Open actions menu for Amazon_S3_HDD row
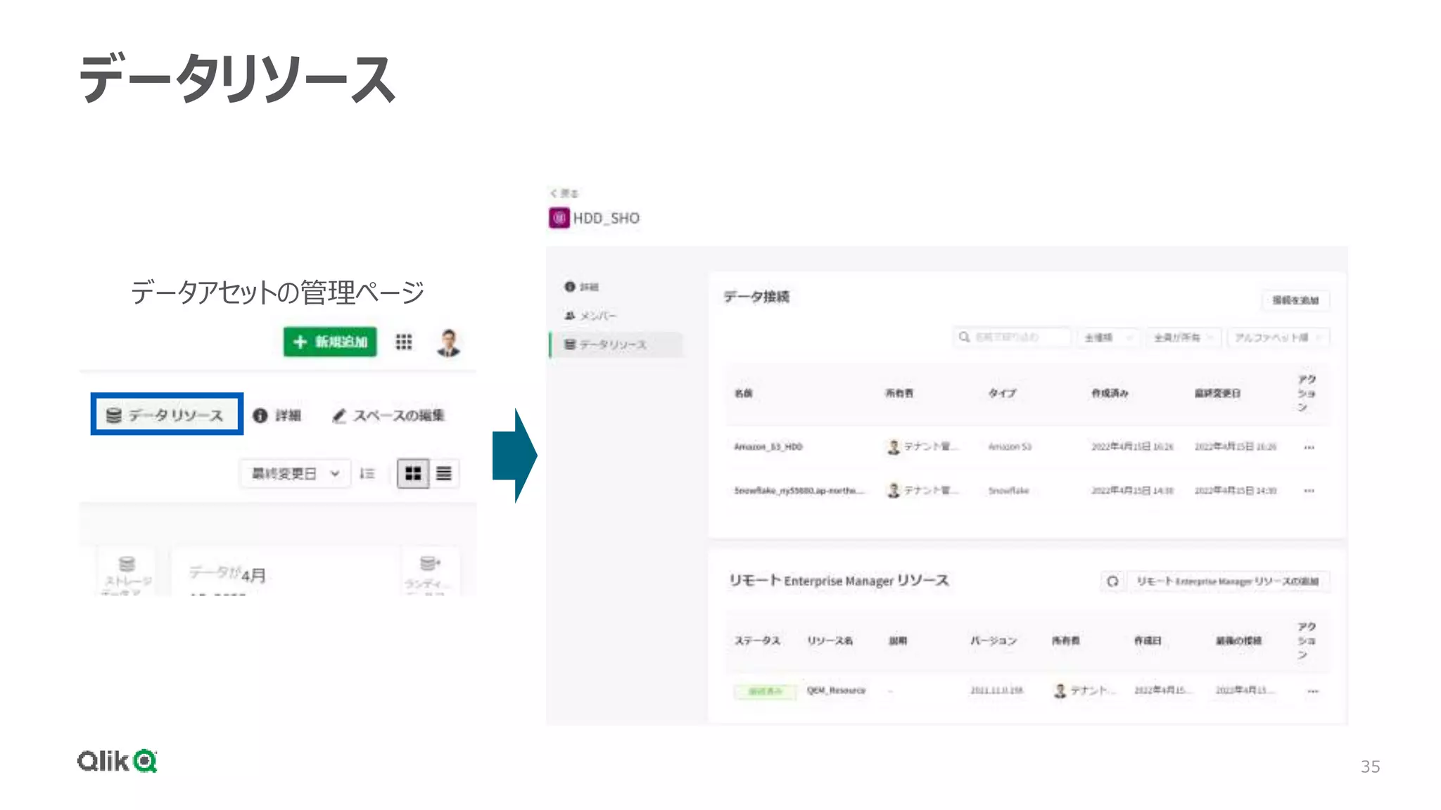The height and width of the screenshot is (810, 1441). pos(1309,447)
